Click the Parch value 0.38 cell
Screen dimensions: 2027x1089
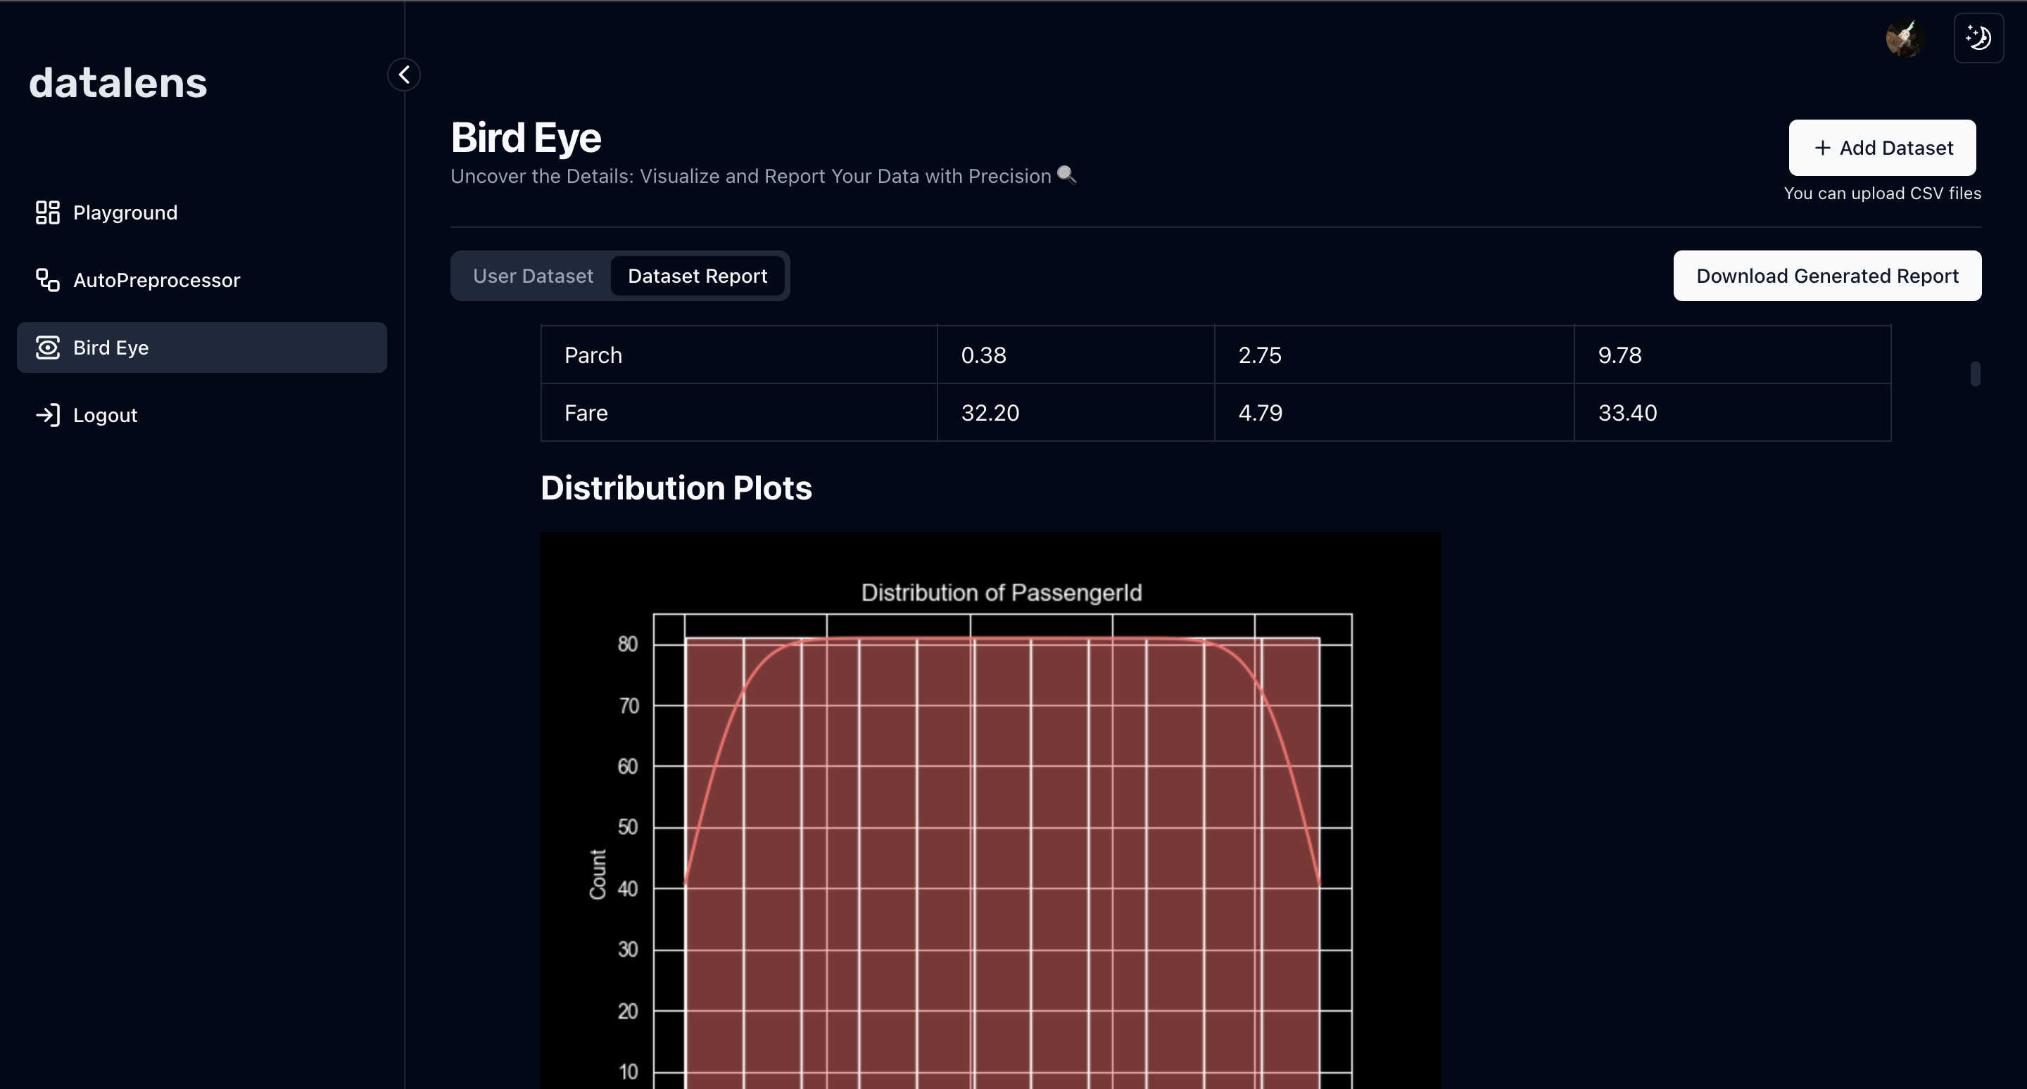coord(1074,355)
